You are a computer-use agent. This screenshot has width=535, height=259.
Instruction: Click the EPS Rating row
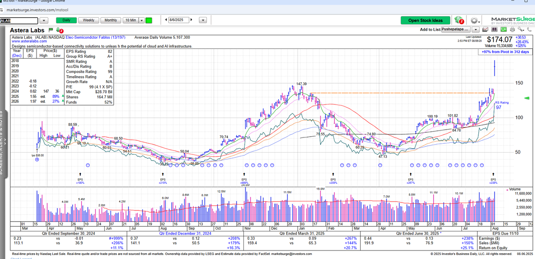pyautogui.click(x=89, y=52)
